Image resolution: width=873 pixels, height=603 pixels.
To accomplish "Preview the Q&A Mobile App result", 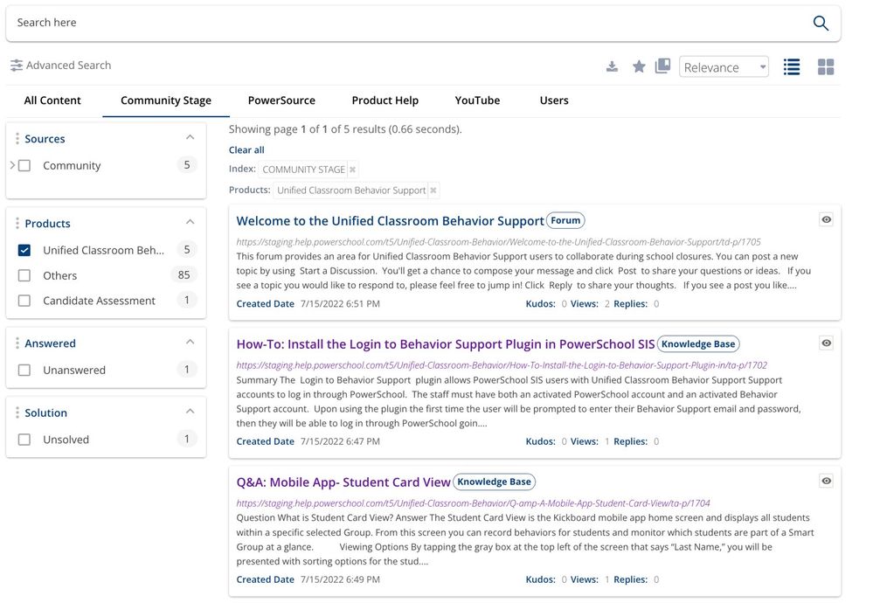I will (x=826, y=481).
